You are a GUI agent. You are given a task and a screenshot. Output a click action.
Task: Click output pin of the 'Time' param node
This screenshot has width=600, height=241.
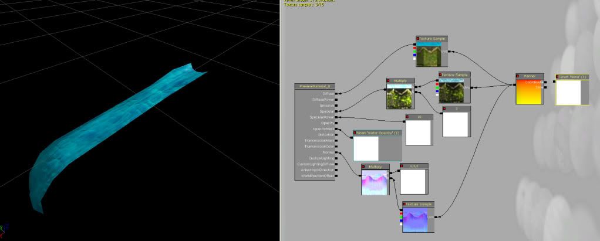[554, 81]
